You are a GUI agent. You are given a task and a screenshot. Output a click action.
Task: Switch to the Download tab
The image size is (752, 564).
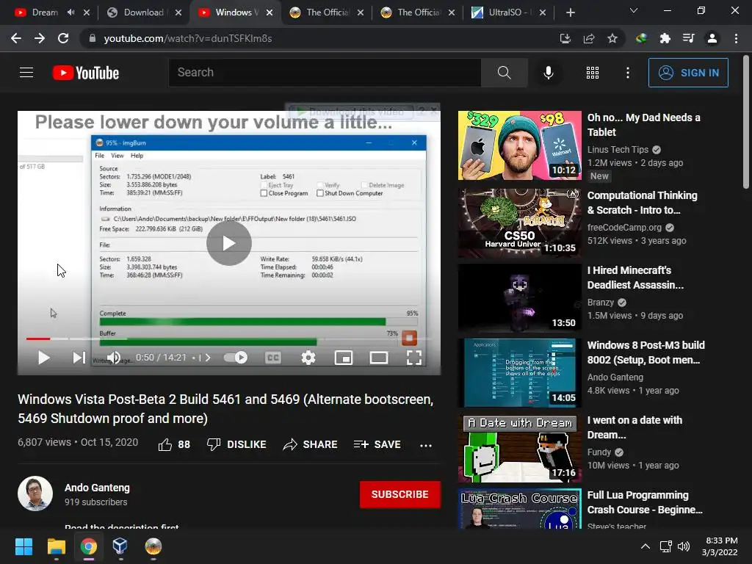(x=144, y=12)
